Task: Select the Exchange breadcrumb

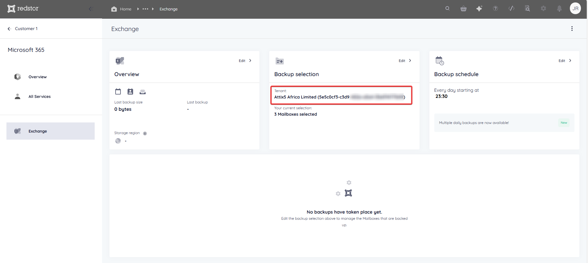Action: point(168,9)
